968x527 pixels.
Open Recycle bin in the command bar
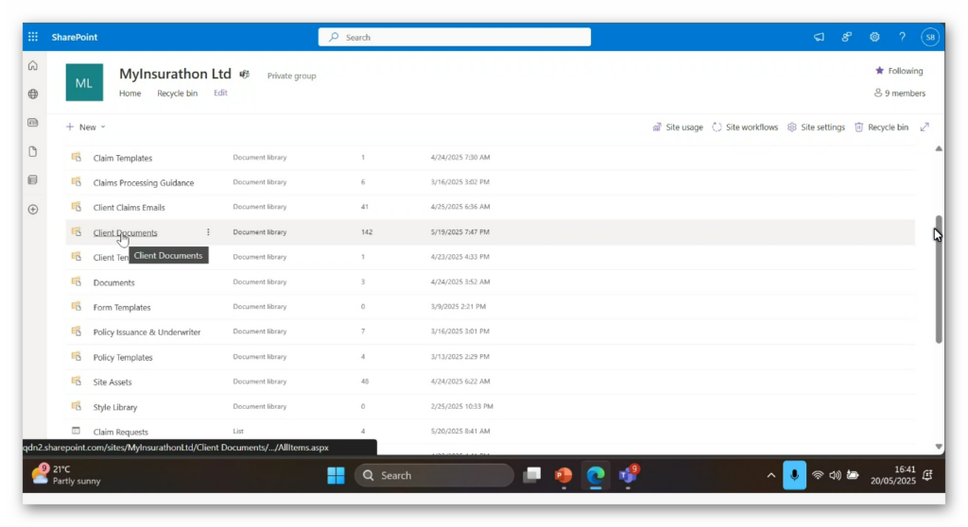pos(881,127)
